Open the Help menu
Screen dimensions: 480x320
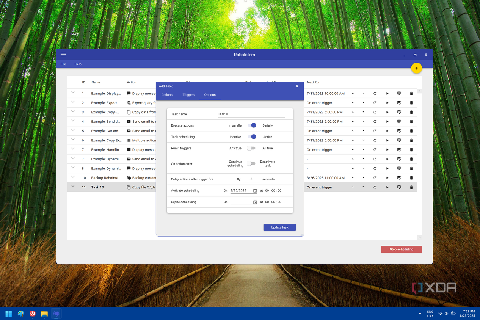coord(78,64)
